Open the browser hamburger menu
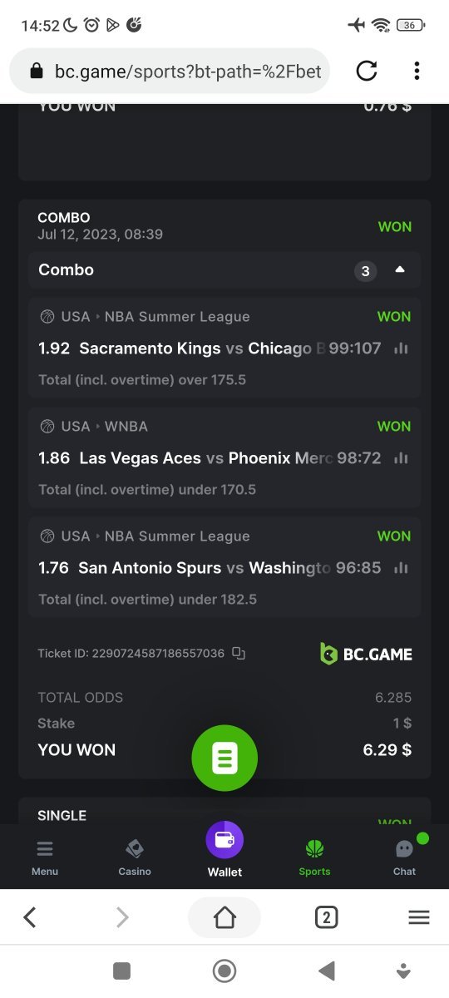 pos(419,917)
